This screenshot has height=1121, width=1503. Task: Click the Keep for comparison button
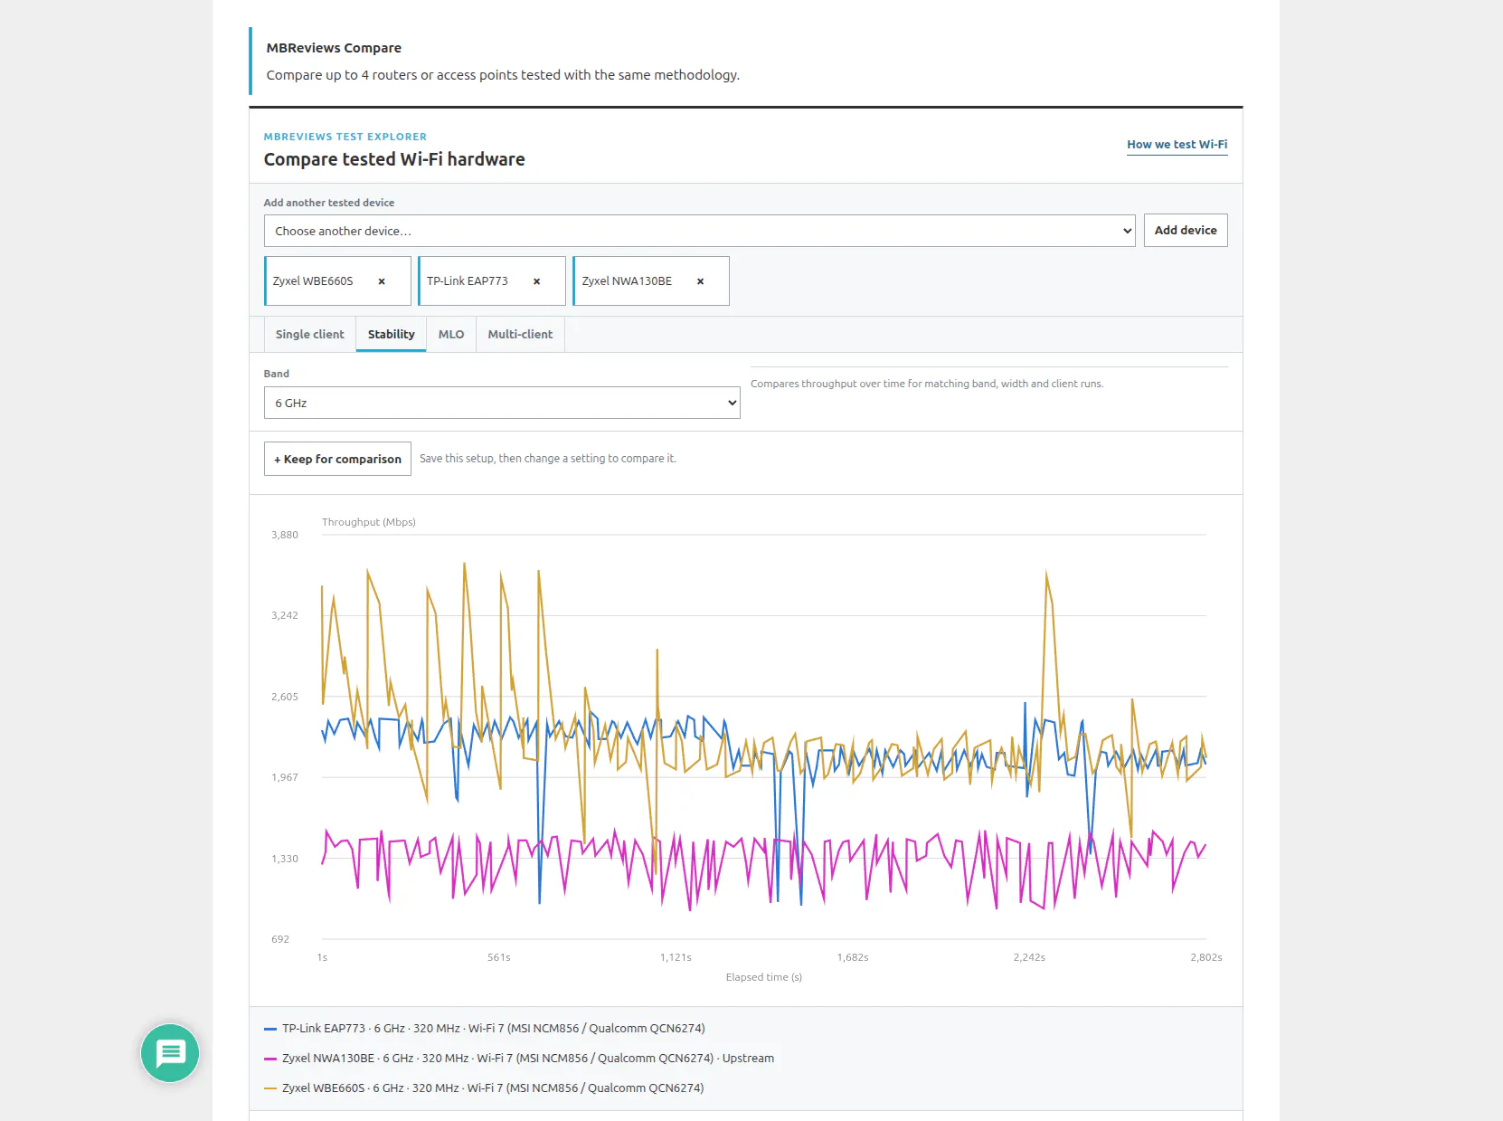click(x=337, y=459)
